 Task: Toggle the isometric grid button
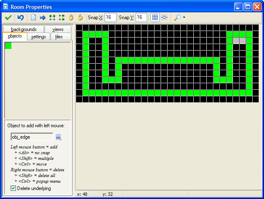tap(164, 18)
